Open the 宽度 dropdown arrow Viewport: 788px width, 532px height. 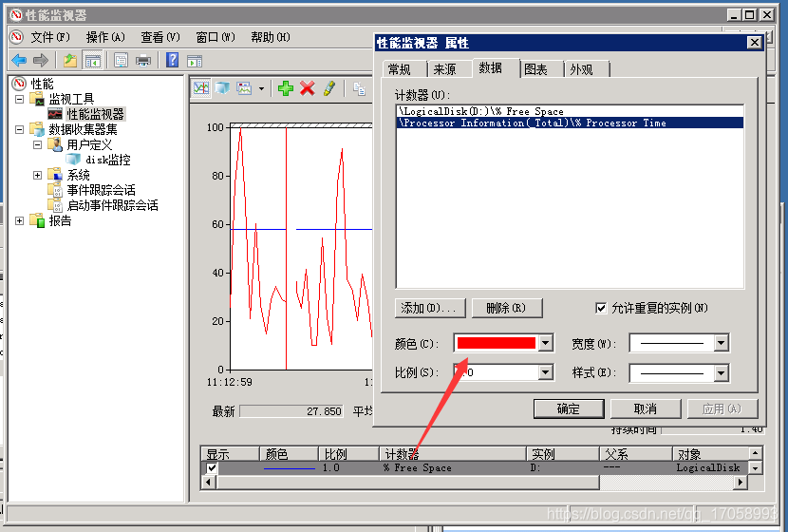click(x=722, y=344)
